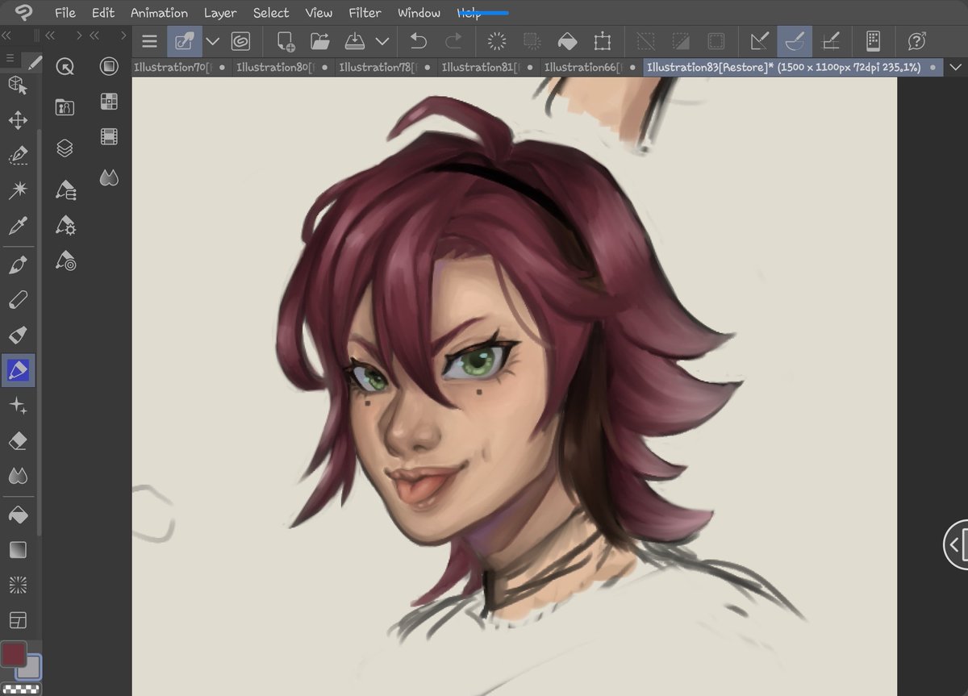Select the paint tube brush tool
Viewport: 968px width, 696px height.
pyautogui.click(x=17, y=335)
